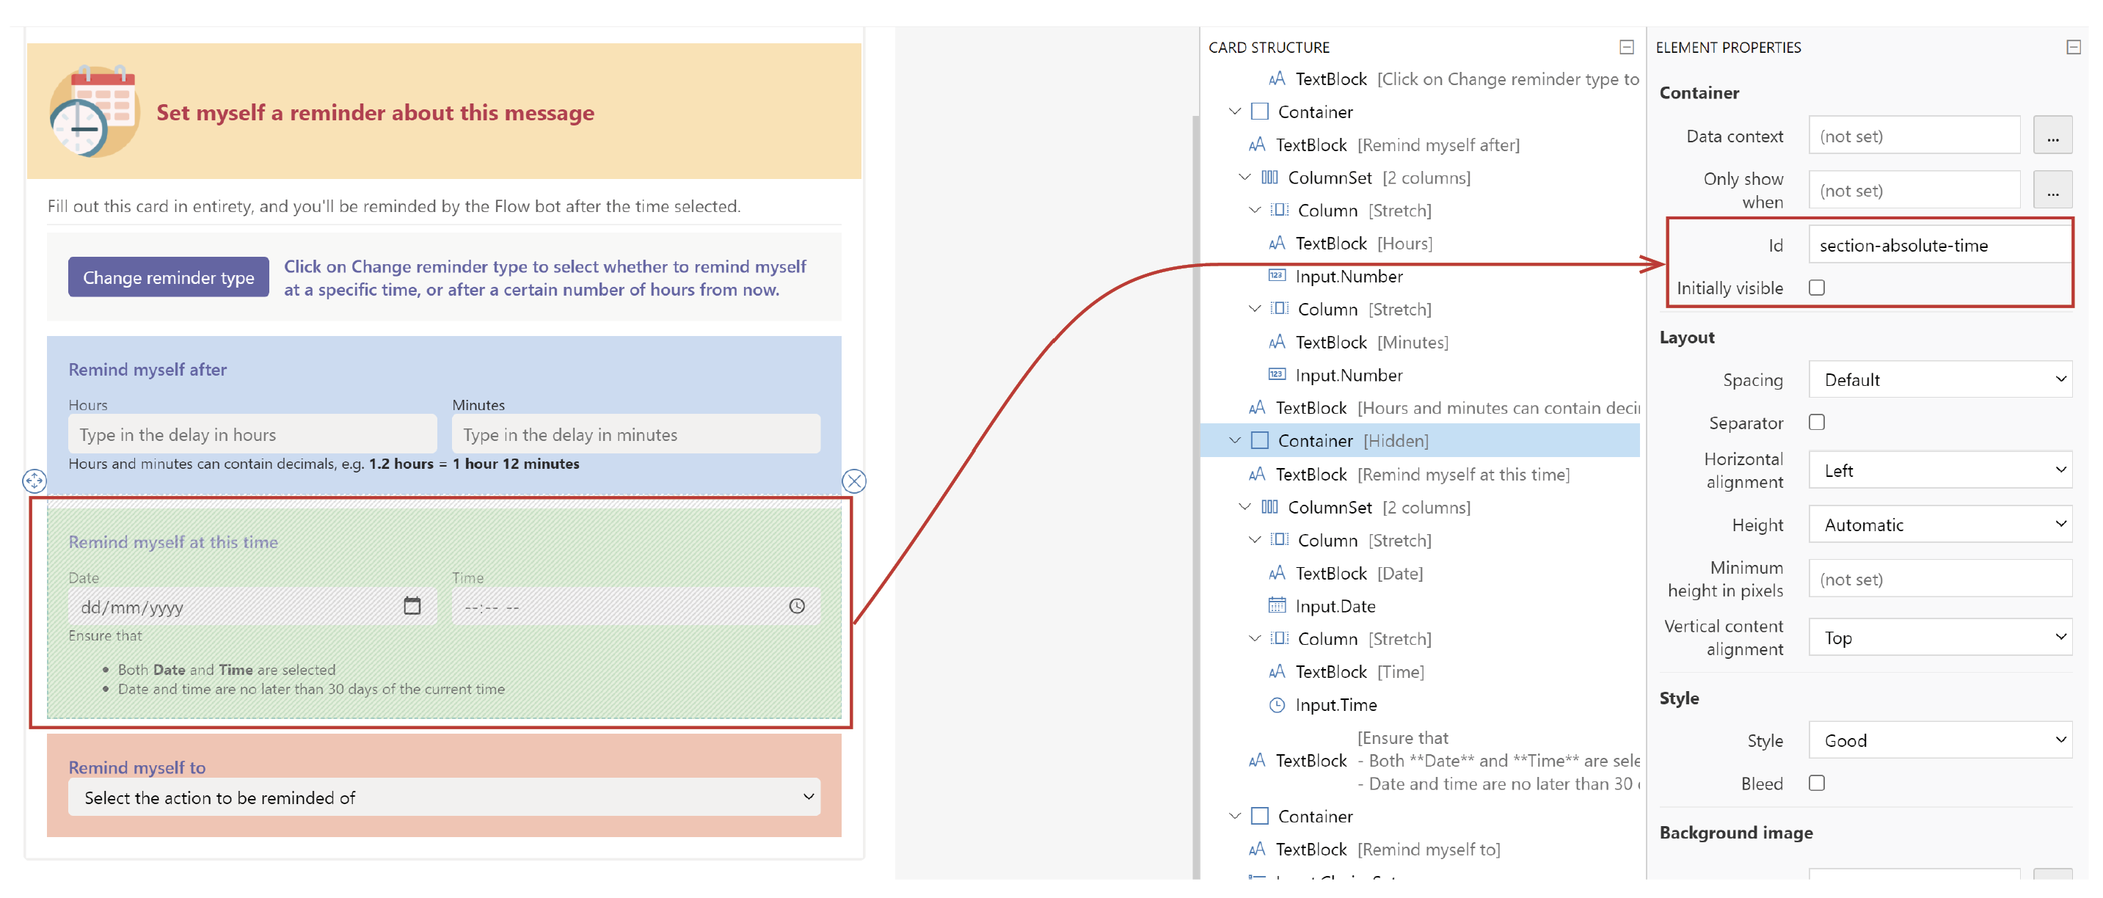This screenshot has width=2103, height=898.
Task: Click the time picker clock icon
Action: [x=796, y=606]
